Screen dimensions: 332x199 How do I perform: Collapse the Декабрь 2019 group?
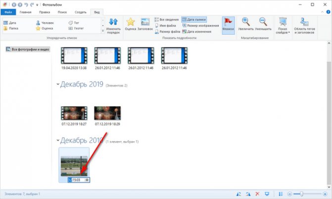[x=58, y=84]
